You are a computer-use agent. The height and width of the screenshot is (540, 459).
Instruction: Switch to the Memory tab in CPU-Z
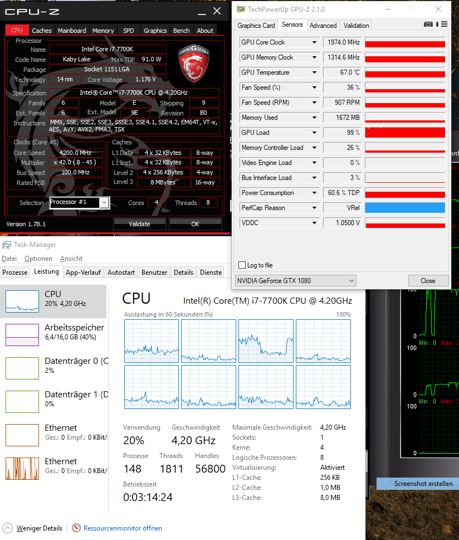(x=103, y=31)
